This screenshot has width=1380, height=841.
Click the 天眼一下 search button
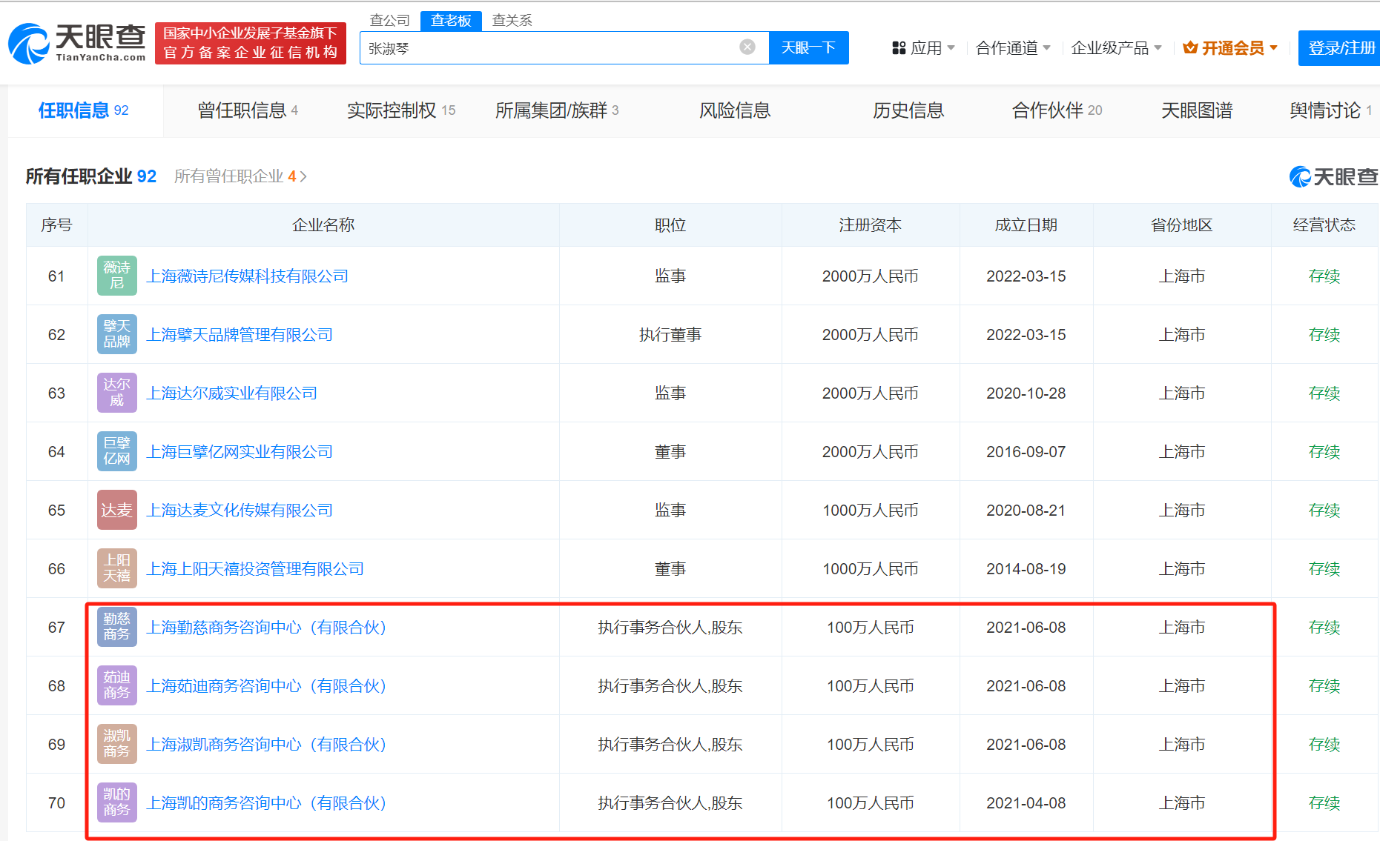click(808, 47)
